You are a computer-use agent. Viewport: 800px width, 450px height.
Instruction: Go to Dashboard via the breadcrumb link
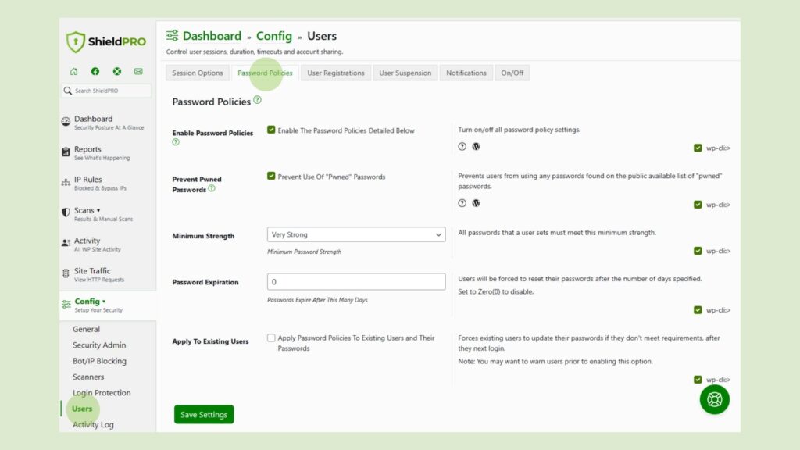212,35
